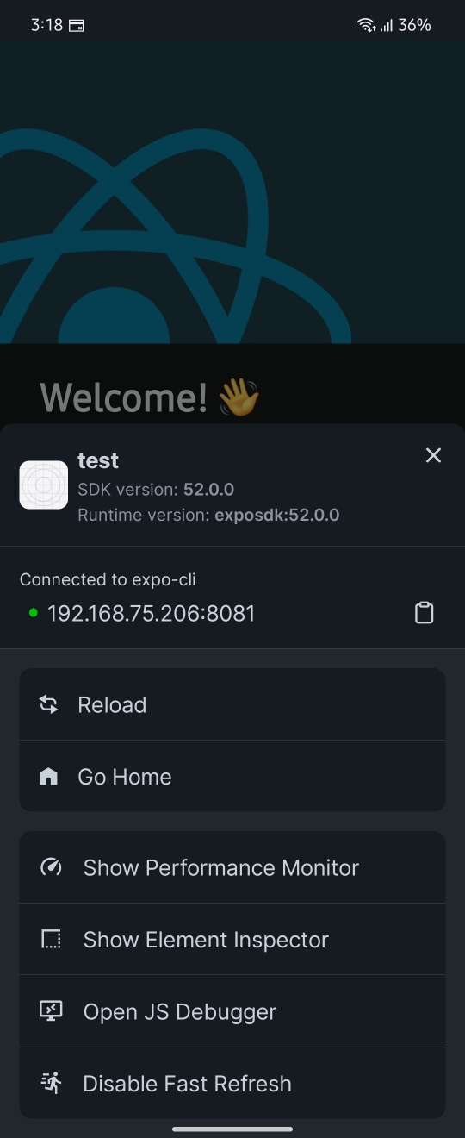Tap the Go Home house icon
Screen dimensions: 465x1138
pos(49,777)
